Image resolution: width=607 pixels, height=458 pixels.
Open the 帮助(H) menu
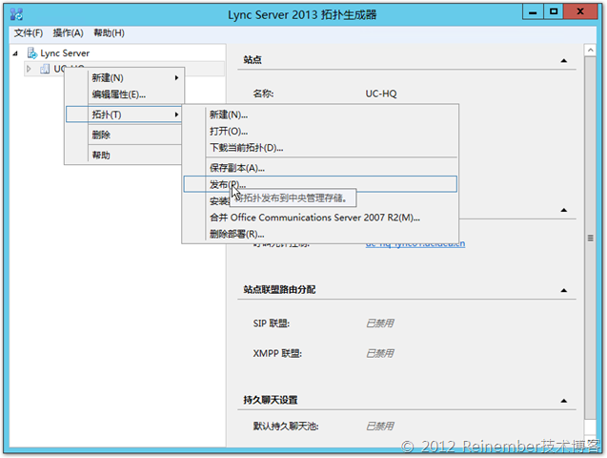pos(109,33)
